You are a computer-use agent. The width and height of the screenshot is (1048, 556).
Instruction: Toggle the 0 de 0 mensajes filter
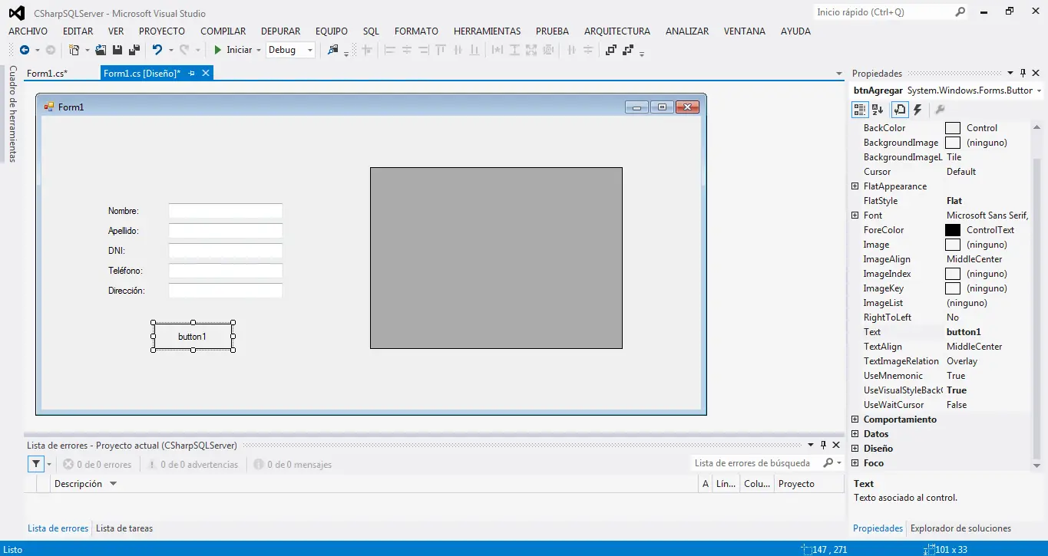(x=293, y=465)
